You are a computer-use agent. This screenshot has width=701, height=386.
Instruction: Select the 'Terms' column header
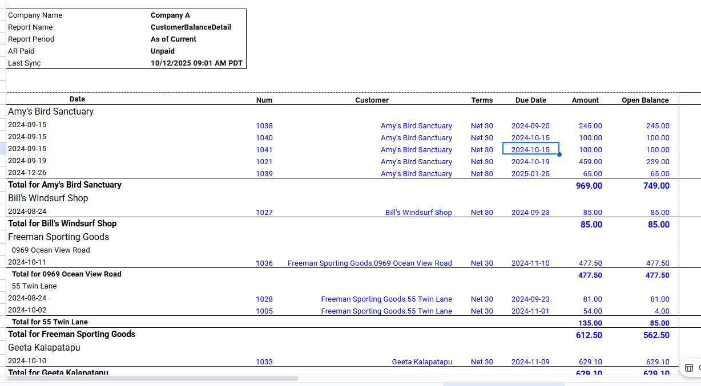pos(482,100)
